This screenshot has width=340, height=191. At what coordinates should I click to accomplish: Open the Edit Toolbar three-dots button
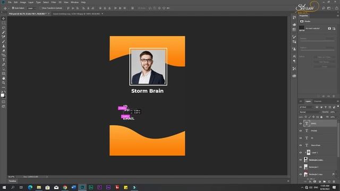(x=4, y=87)
